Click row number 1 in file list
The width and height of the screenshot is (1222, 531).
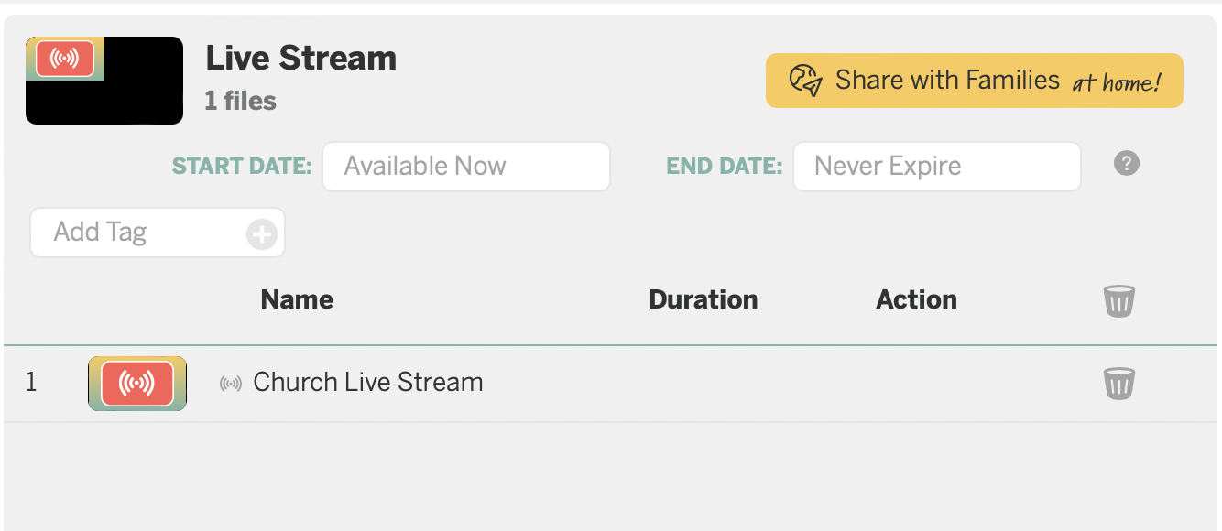[x=31, y=382]
